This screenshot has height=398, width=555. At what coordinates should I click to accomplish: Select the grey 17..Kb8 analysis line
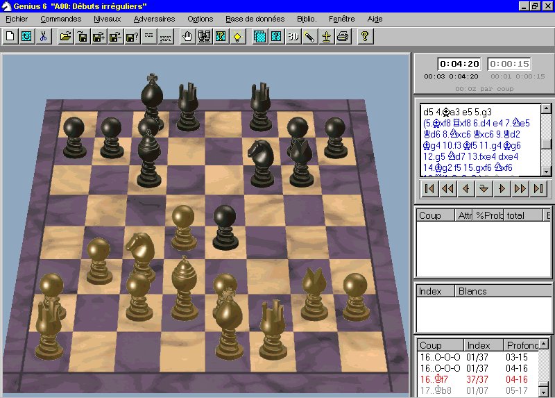pos(479,390)
